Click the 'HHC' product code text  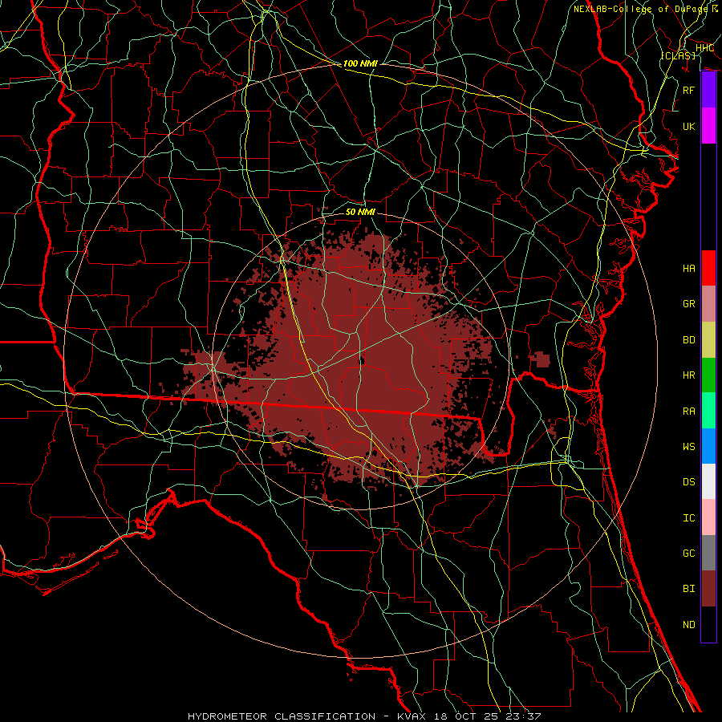coord(704,48)
